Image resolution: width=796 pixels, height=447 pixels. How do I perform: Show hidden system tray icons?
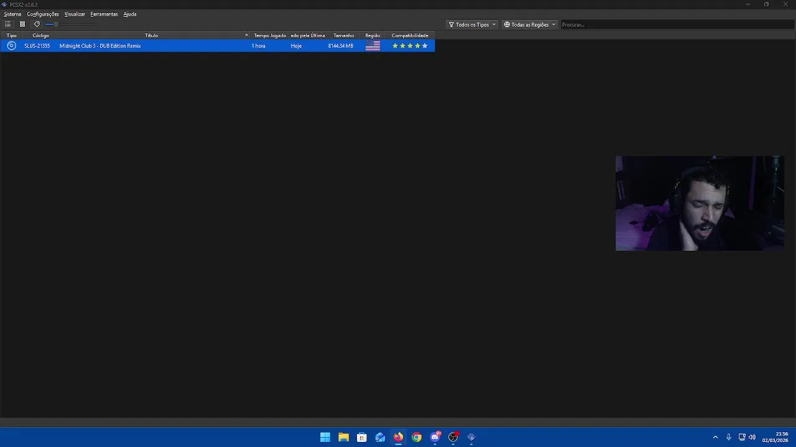coord(715,437)
